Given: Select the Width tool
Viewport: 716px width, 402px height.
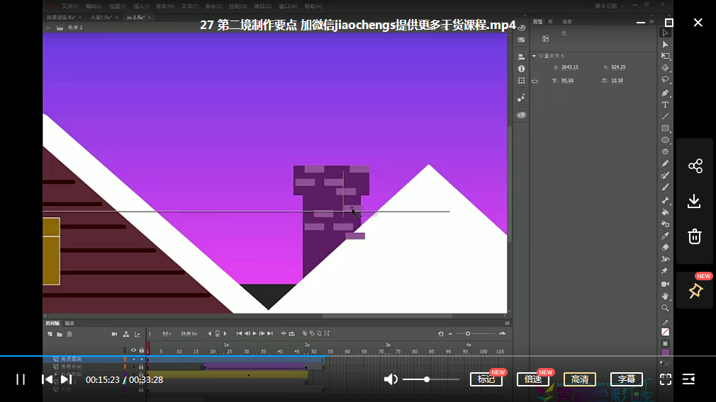Looking at the screenshot, I should (666, 259).
